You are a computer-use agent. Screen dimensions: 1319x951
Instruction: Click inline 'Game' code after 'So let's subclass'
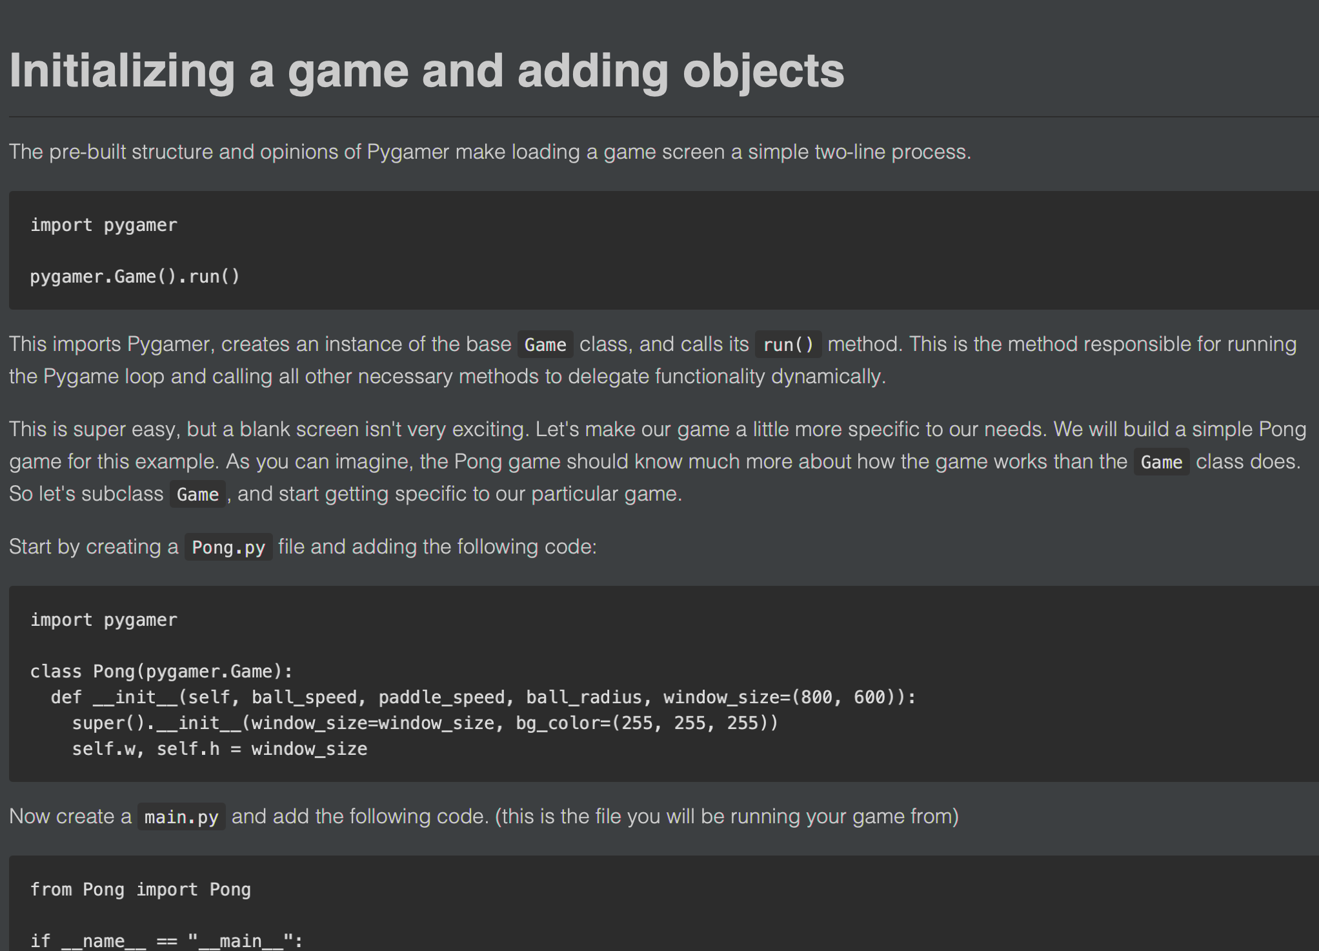click(x=197, y=495)
